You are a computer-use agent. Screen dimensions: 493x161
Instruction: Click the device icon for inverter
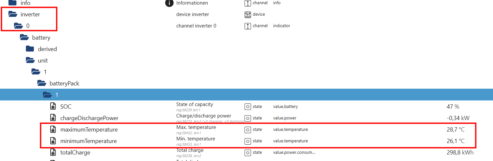coord(248,14)
